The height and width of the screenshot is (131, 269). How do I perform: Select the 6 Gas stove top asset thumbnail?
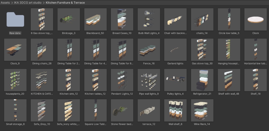[42, 19]
